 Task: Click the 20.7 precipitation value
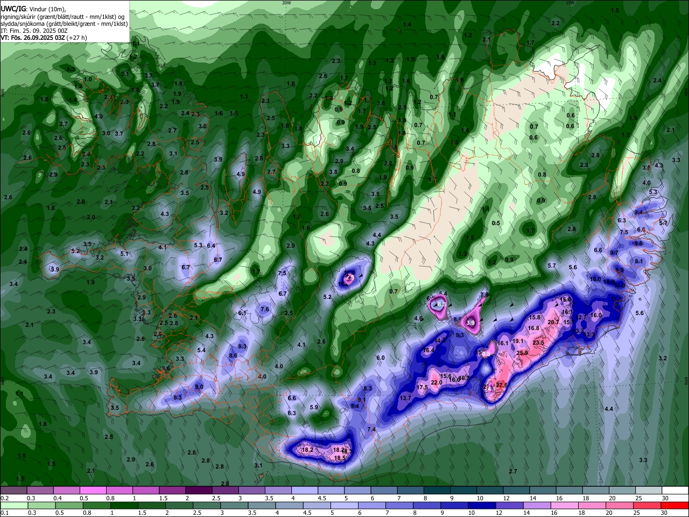pyautogui.click(x=553, y=323)
